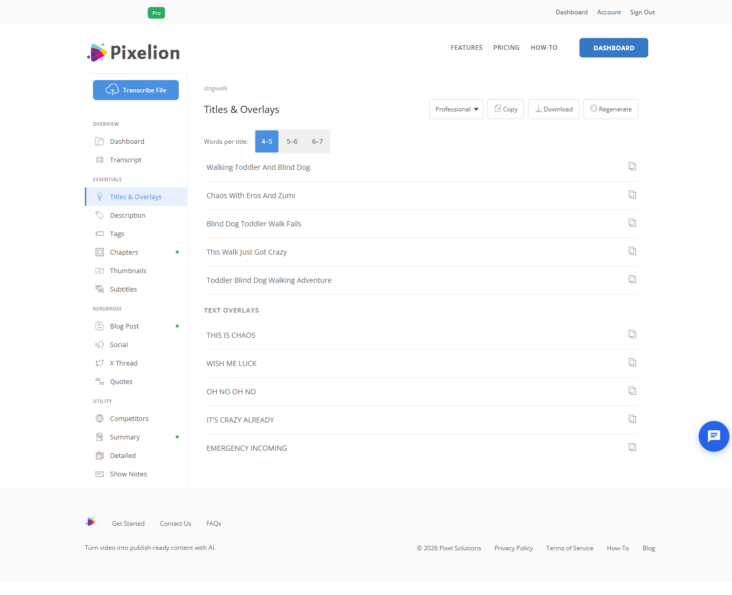This screenshot has height=595, width=732.
Task: Open the X Thread sidebar item
Action: (136, 363)
